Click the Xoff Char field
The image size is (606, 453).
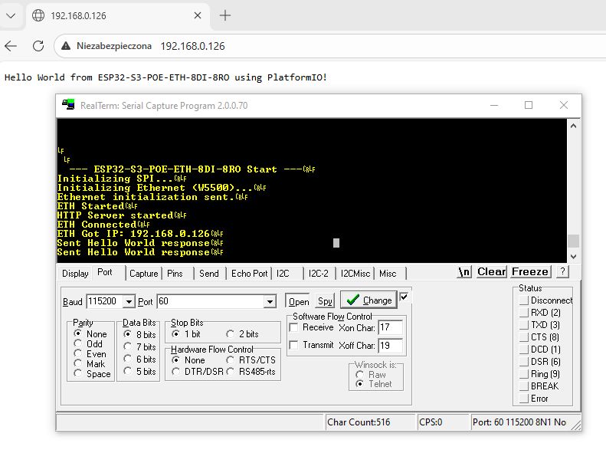pyautogui.click(x=390, y=346)
